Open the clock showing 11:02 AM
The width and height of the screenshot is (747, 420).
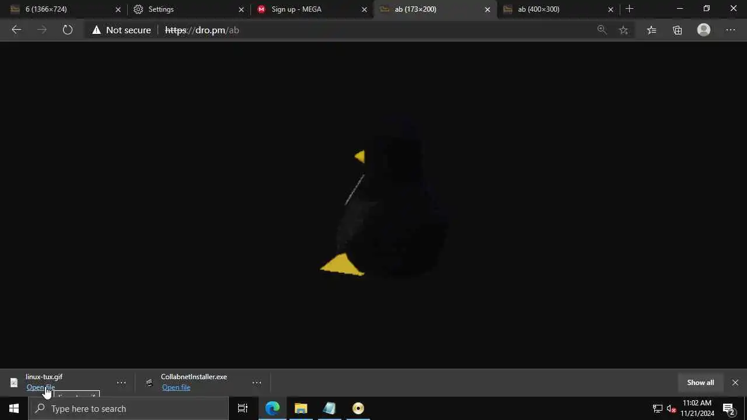pyautogui.click(x=697, y=408)
